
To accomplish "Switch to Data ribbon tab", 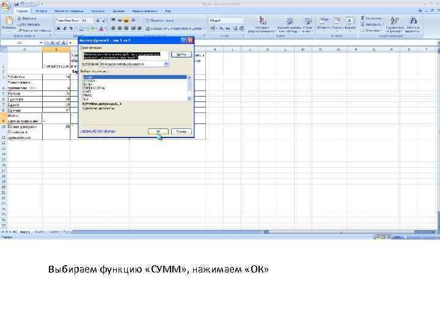I will click(119, 11).
